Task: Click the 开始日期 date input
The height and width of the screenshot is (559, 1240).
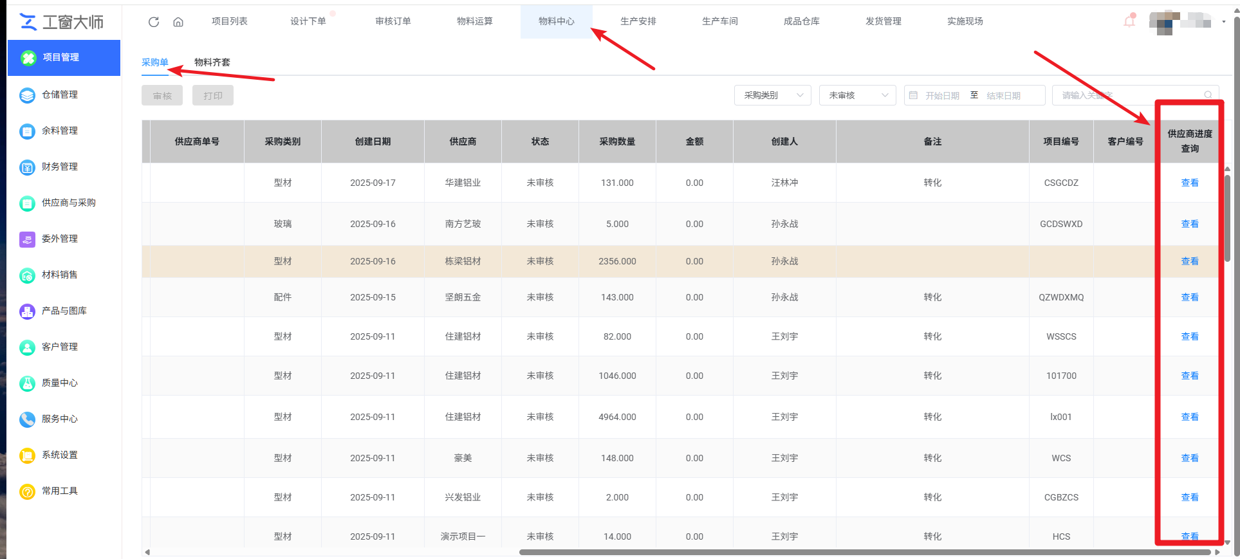Action: coord(941,96)
